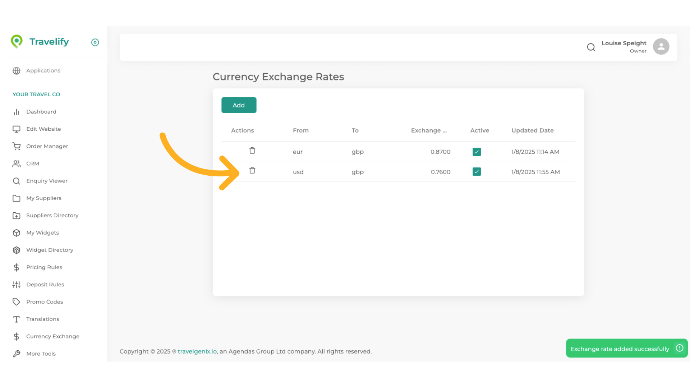Deactivate the usd to gbp rate
690x388 pixels.
click(476, 172)
